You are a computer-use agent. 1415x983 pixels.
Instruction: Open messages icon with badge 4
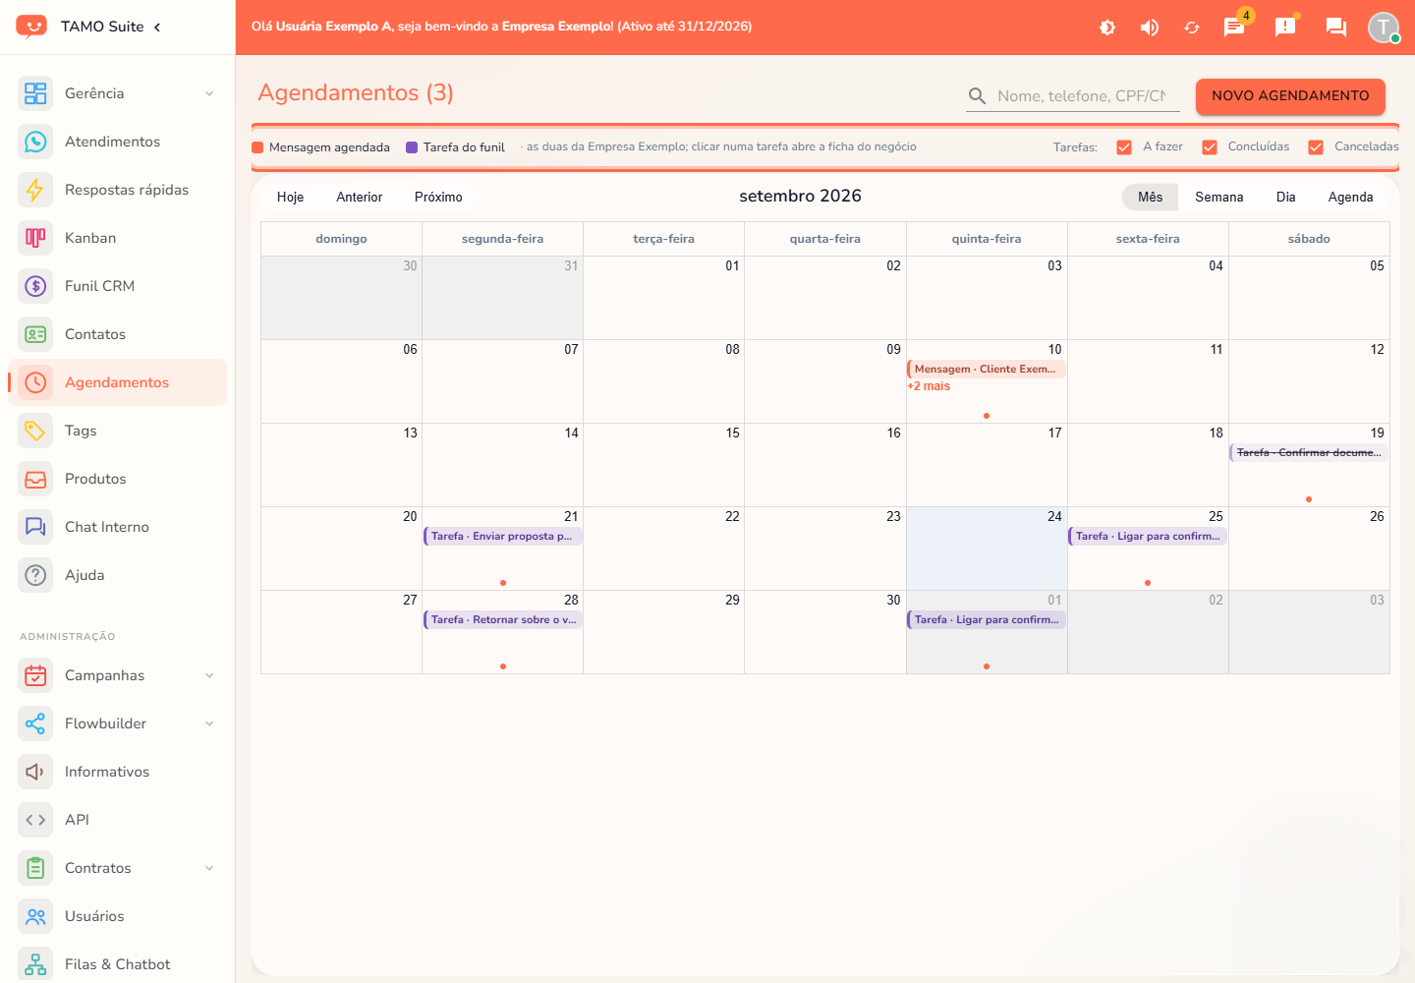click(1234, 28)
